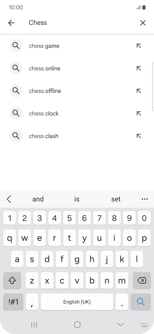This screenshot has height=334, width=154.
Task: Insert 'chess offline' using its fill-in arrow
Action: pos(139,91)
